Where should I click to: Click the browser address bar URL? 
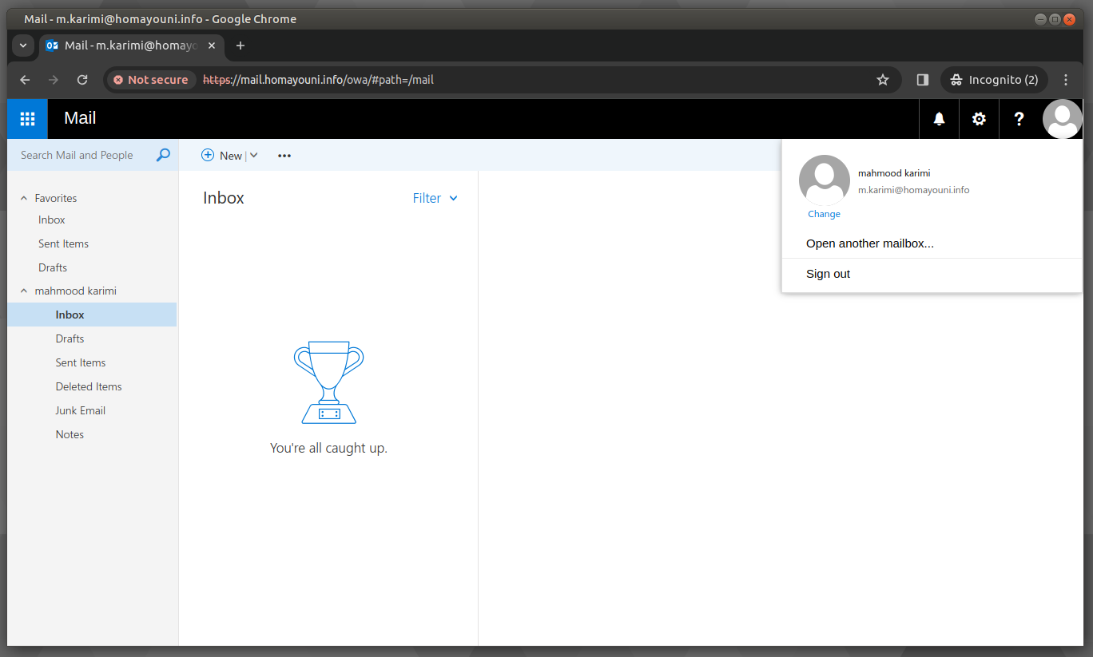coord(318,80)
